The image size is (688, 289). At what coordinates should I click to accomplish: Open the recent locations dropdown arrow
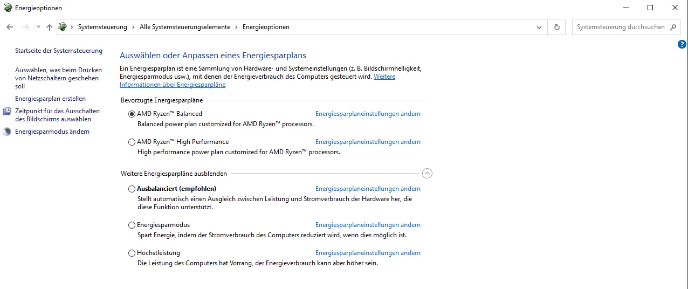pos(38,27)
